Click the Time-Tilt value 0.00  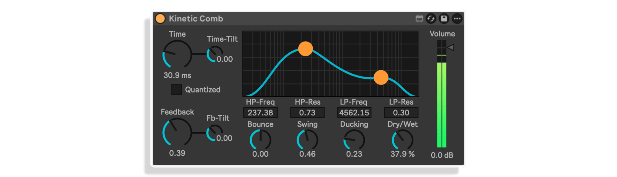(225, 59)
